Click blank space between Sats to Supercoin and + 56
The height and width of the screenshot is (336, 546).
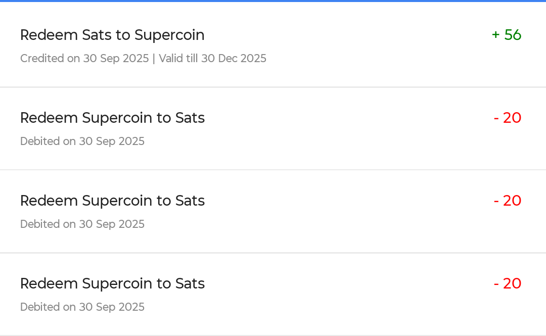349,35
